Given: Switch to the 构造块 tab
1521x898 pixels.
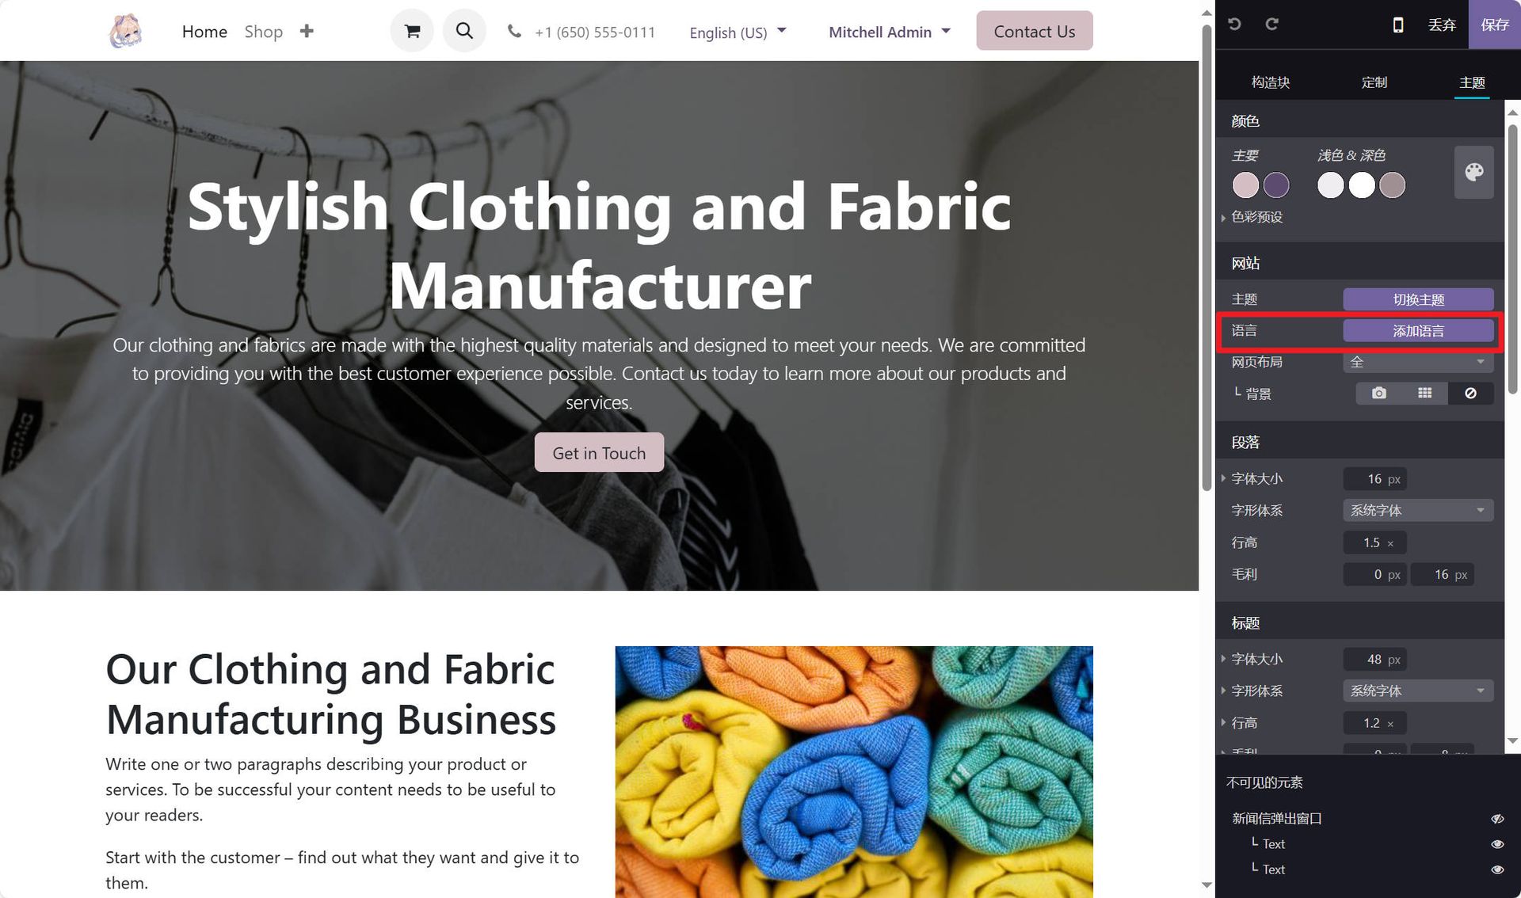Looking at the screenshot, I should pyautogui.click(x=1271, y=82).
